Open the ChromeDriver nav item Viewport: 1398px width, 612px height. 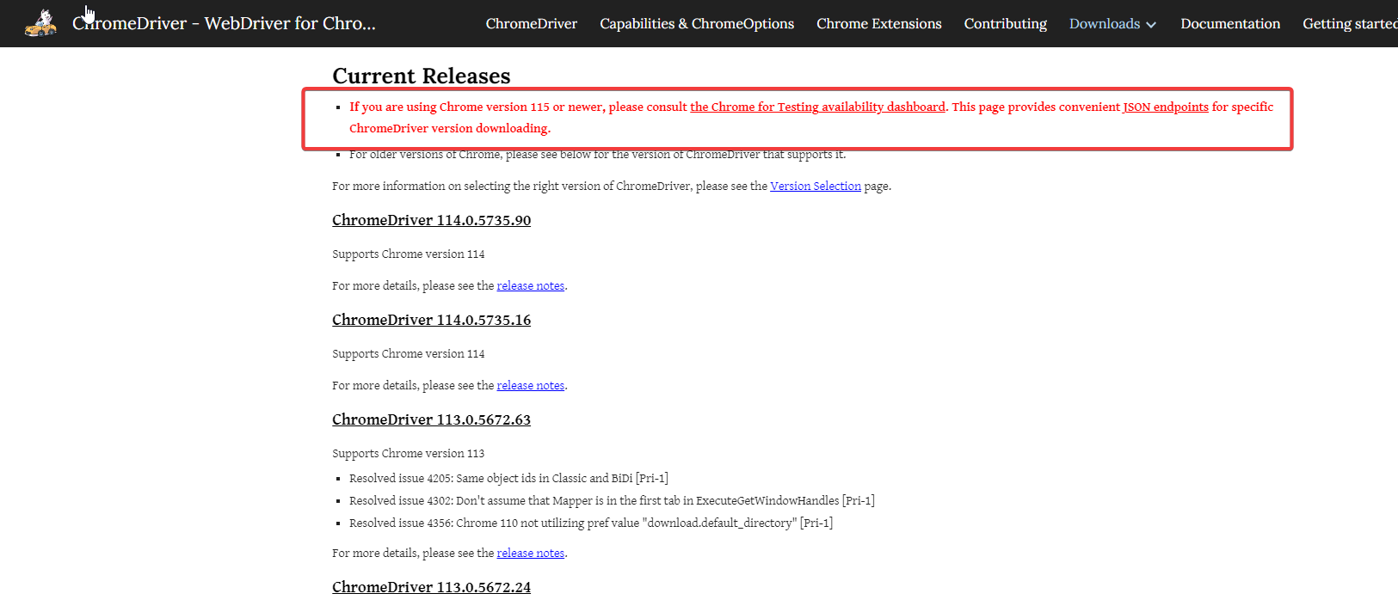pos(532,24)
